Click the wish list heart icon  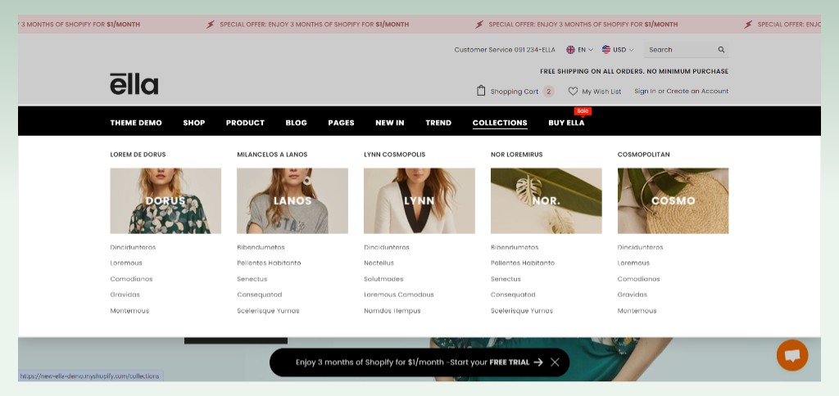click(x=573, y=92)
